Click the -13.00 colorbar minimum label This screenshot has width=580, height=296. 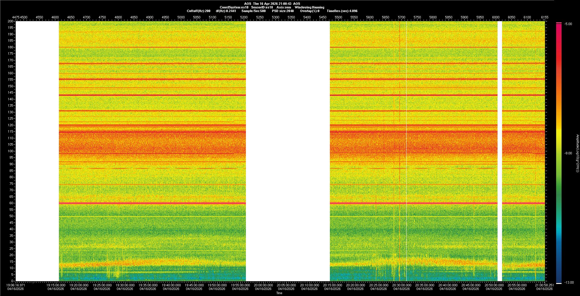coord(569,283)
